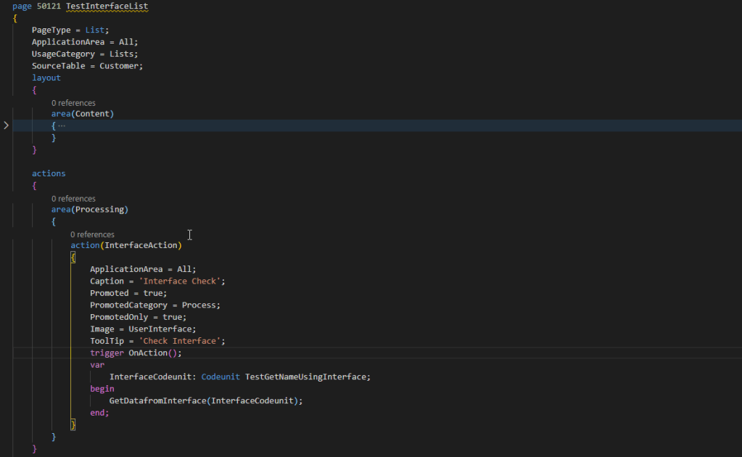Viewport: 742px width, 457px height.
Task: Click the PromotedOnly property true value
Action: tap(172, 317)
